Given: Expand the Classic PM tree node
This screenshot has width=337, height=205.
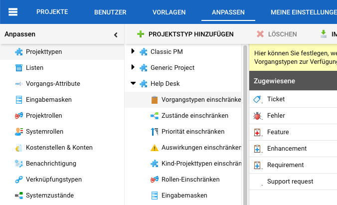Looking at the screenshot, I should point(133,51).
